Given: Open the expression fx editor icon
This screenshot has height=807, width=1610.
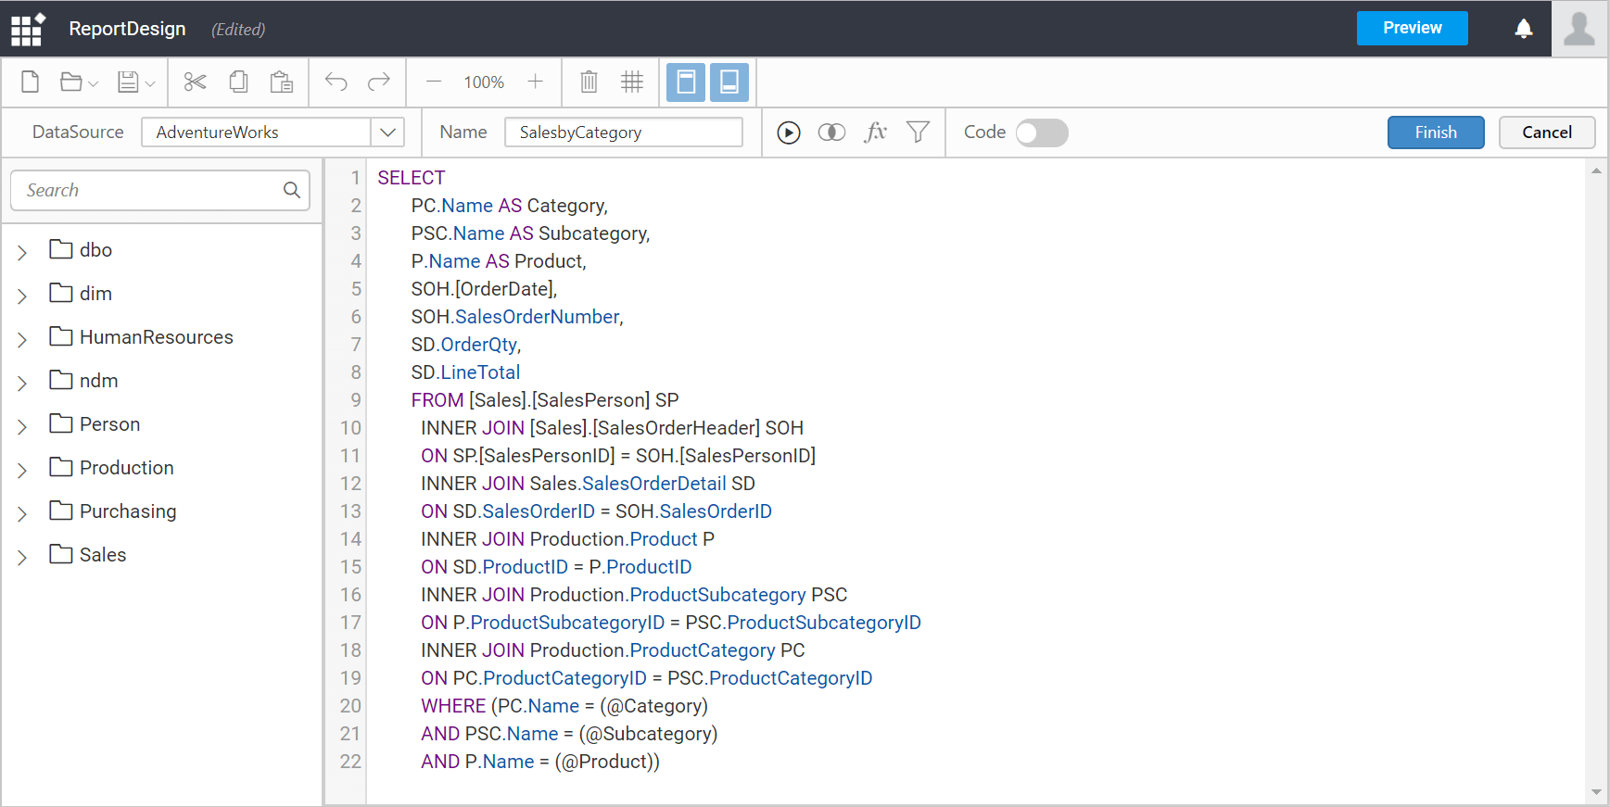Looking at the screenshot, I should pyautogui.click(x=875, y=132).
